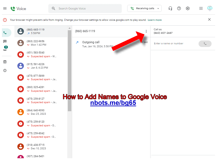Select avatar for (318) 438-5715 call
This screenshot has width=217, height=162.
point(21,147)
